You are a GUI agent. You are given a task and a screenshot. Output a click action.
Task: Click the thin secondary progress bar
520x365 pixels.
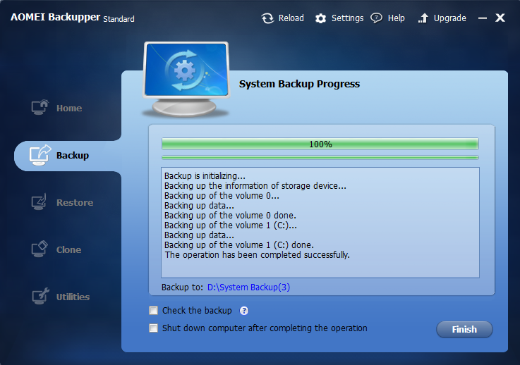click(x=320, y=158)
